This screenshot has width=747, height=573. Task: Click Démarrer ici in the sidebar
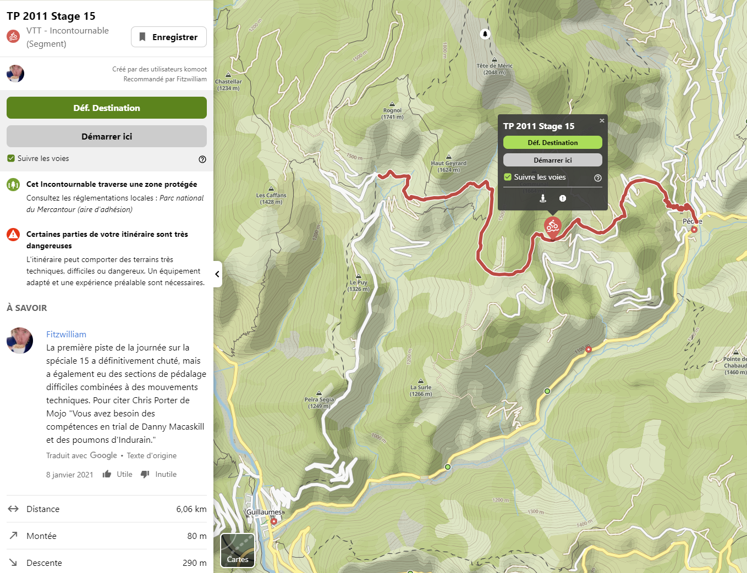[x=107, y=136]
